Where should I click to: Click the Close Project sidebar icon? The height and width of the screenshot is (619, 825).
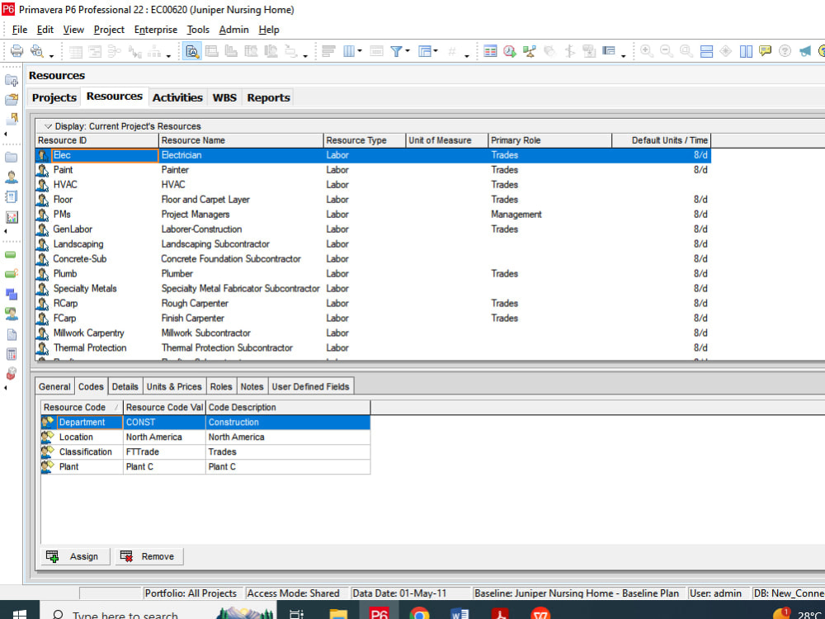11,119
